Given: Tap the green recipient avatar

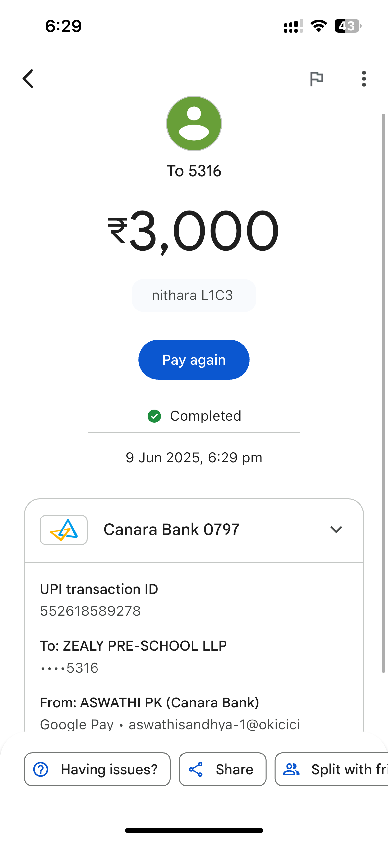Looking at the screenshot, I should click(x=194, y=124).
